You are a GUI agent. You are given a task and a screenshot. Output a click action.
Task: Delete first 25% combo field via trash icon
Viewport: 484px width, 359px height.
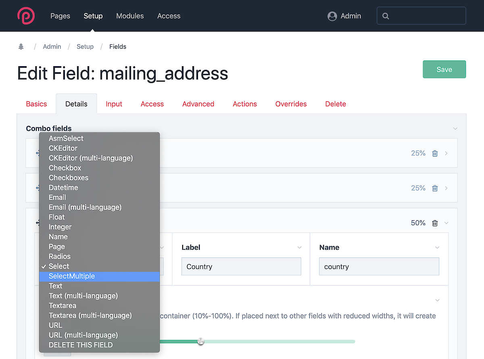(x=435, y=153)
